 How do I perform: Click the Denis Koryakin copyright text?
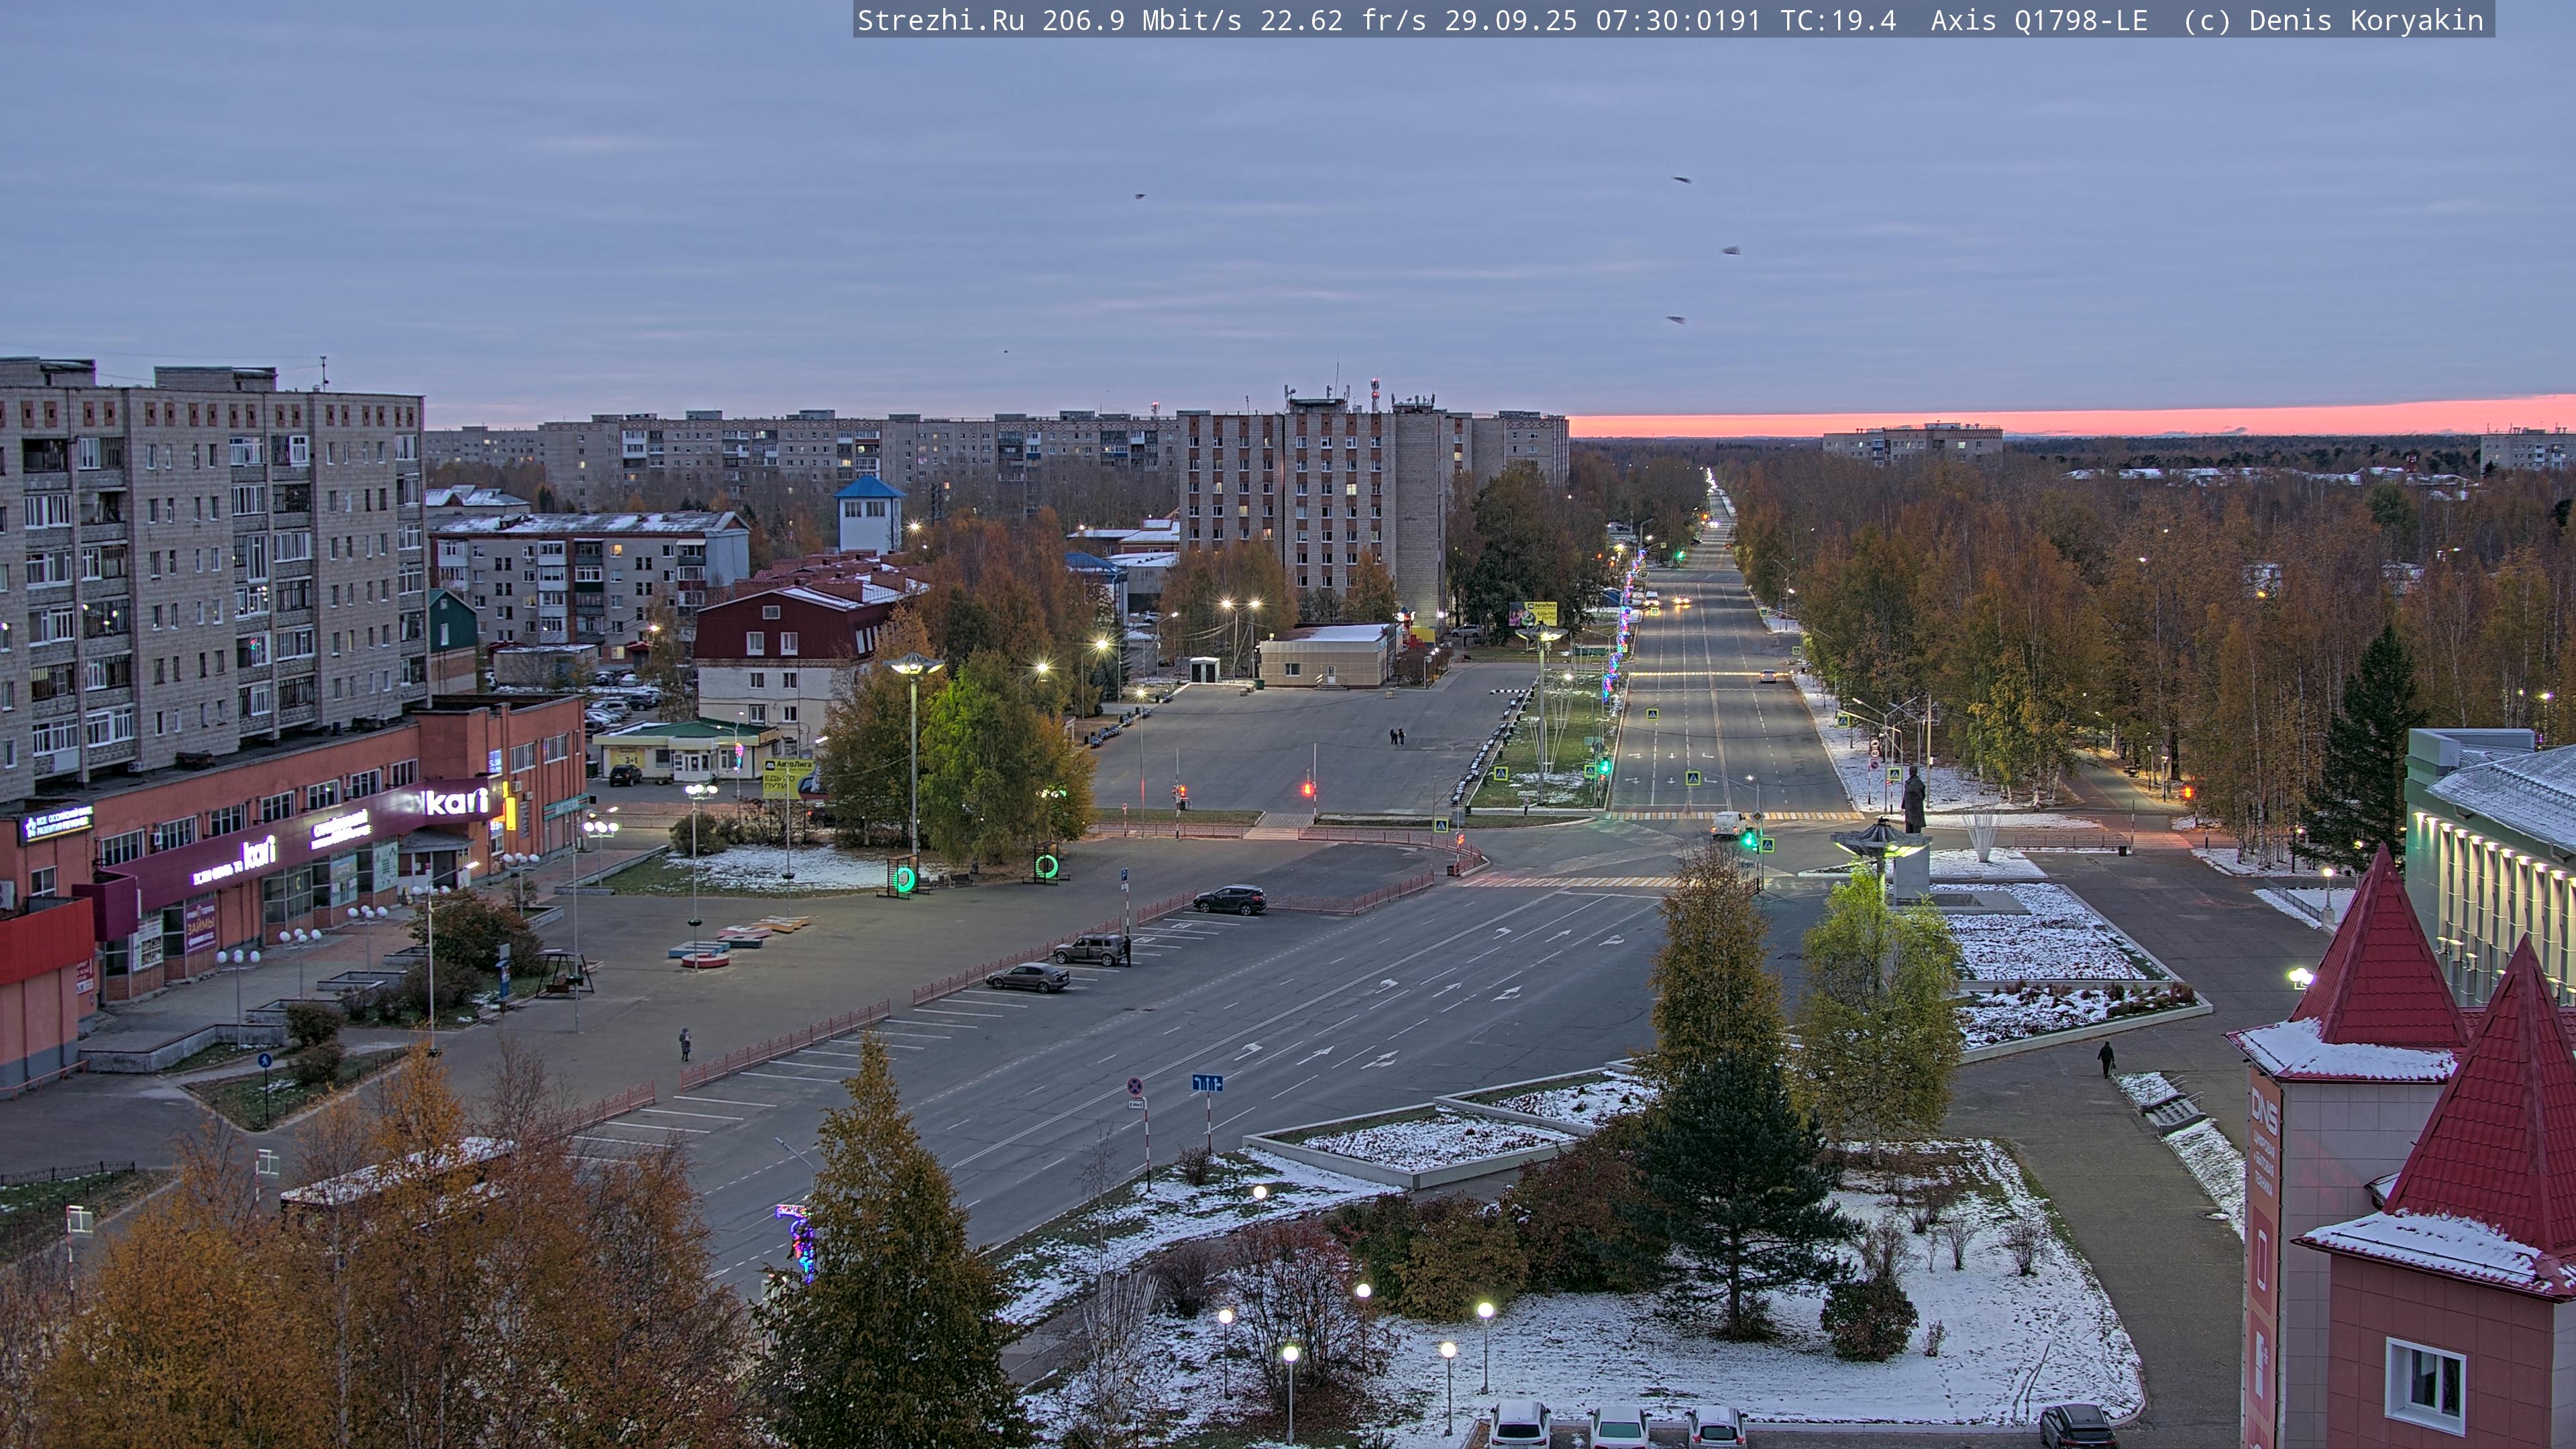2365,21
